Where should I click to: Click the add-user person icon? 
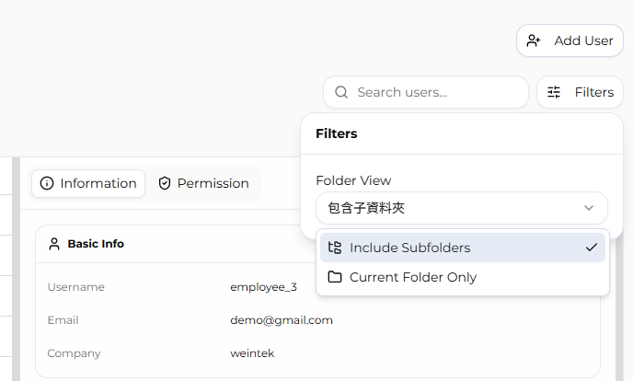point(534,40)
